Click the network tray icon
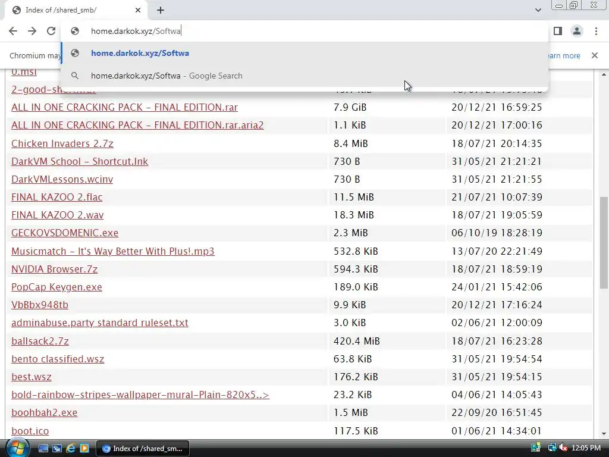 (552, 448)
